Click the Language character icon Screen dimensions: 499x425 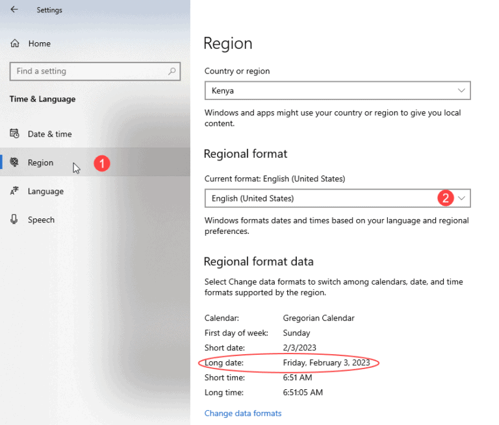point(14,191)
